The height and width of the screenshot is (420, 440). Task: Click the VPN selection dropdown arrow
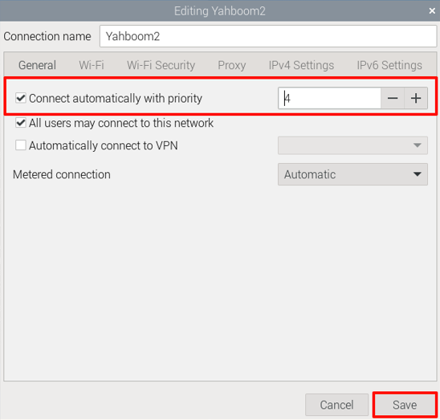coord(418,145)
